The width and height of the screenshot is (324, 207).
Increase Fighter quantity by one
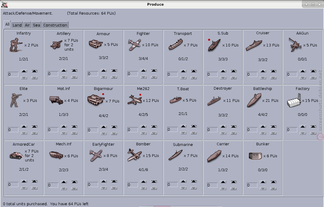coord(143,71)
